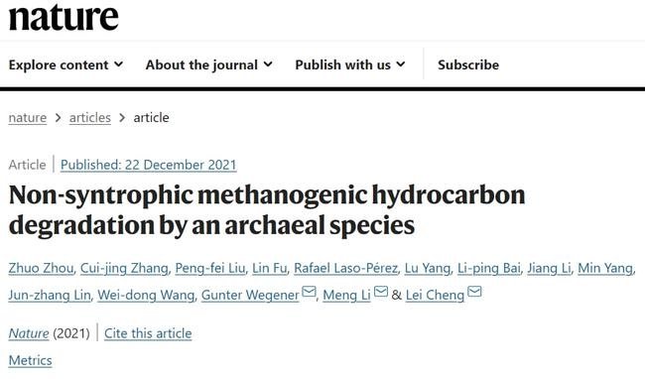Select author Peng-fei Liu
This screenshot has height=379, width=645.
[210, 268]
